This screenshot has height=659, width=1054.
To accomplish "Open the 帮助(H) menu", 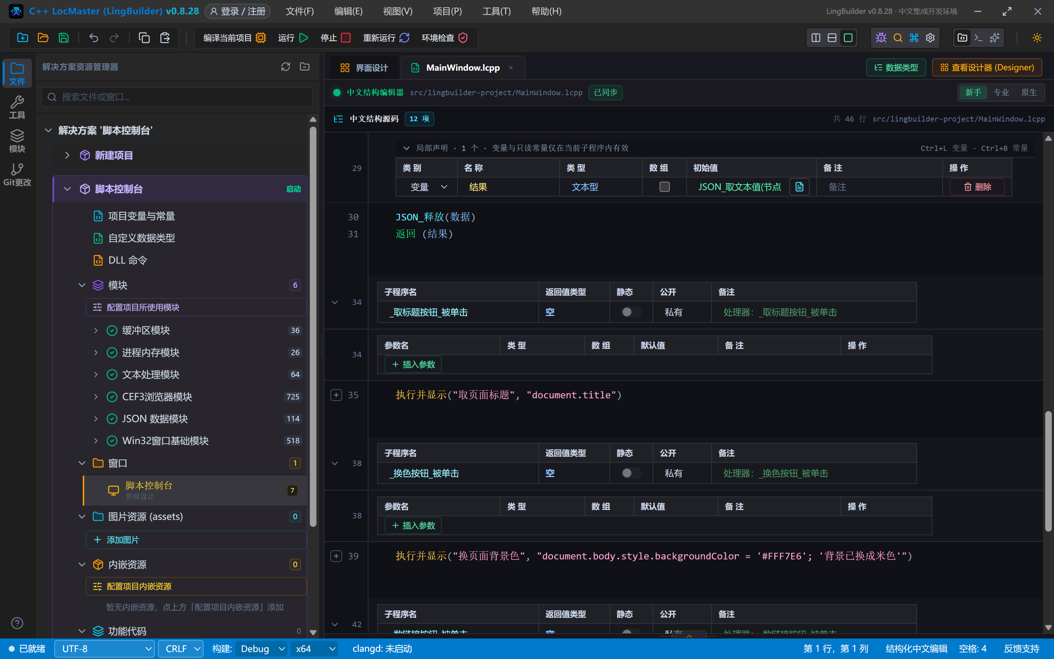I will point(546,11).
